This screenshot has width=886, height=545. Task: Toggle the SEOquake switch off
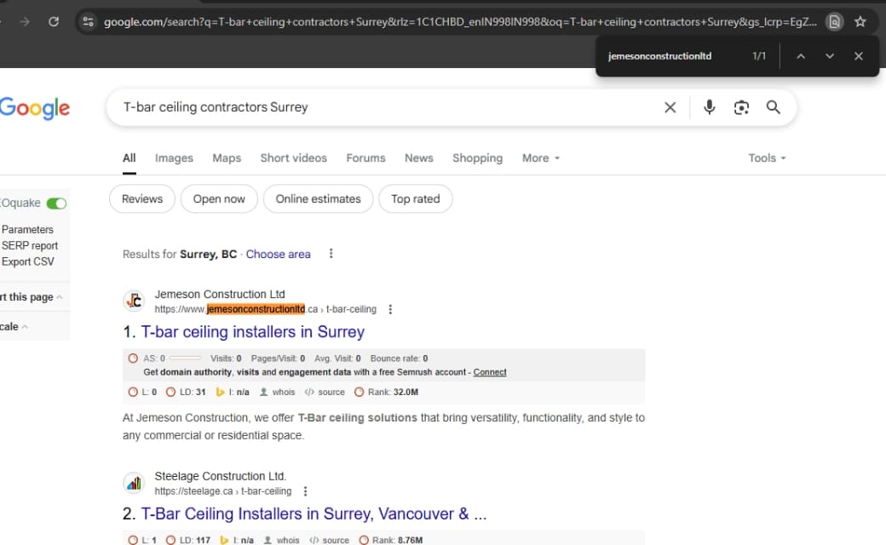[x=56, y=204]
